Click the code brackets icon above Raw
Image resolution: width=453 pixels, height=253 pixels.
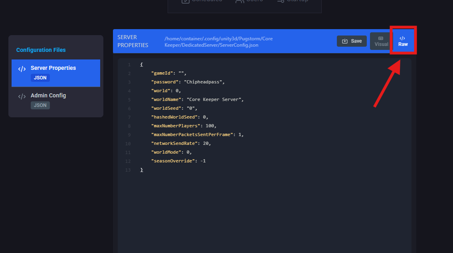(x=402, y=38)
